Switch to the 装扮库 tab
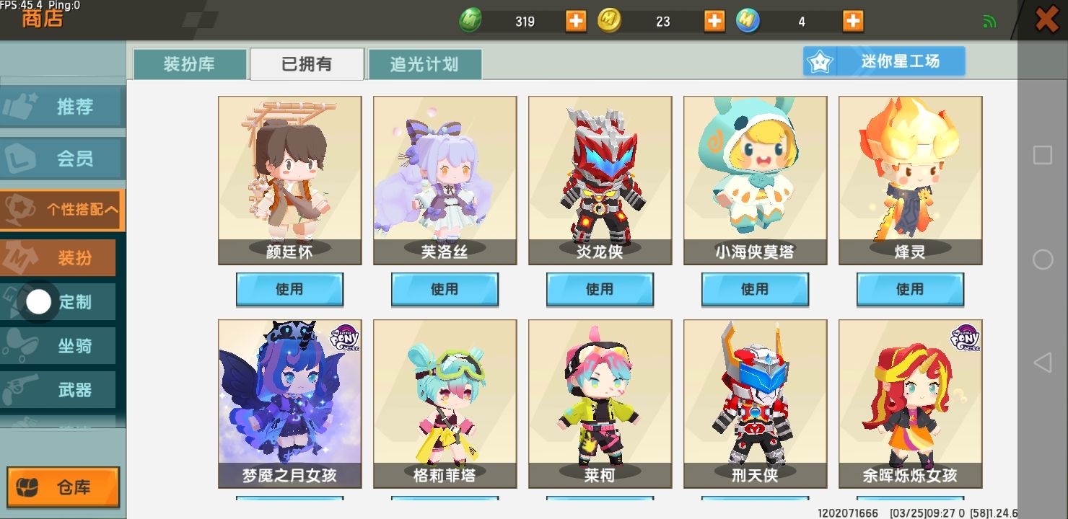This screenshot has height=519, width=1068. [x=189, y=64]
